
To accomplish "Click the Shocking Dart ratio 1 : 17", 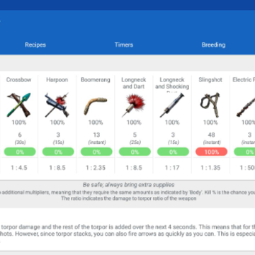I will (x=172, y=168).
